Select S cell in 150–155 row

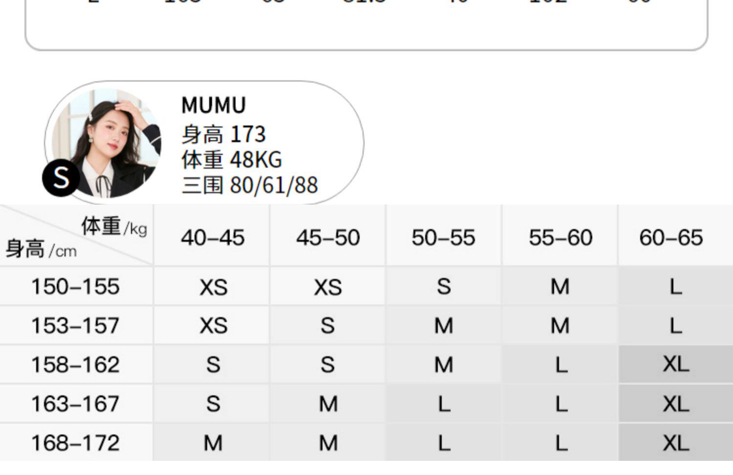(444, 287)
